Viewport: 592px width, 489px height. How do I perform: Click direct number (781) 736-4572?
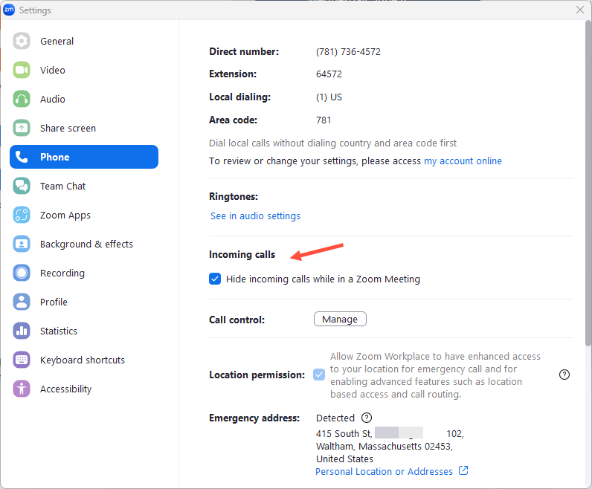coord(348,52)
